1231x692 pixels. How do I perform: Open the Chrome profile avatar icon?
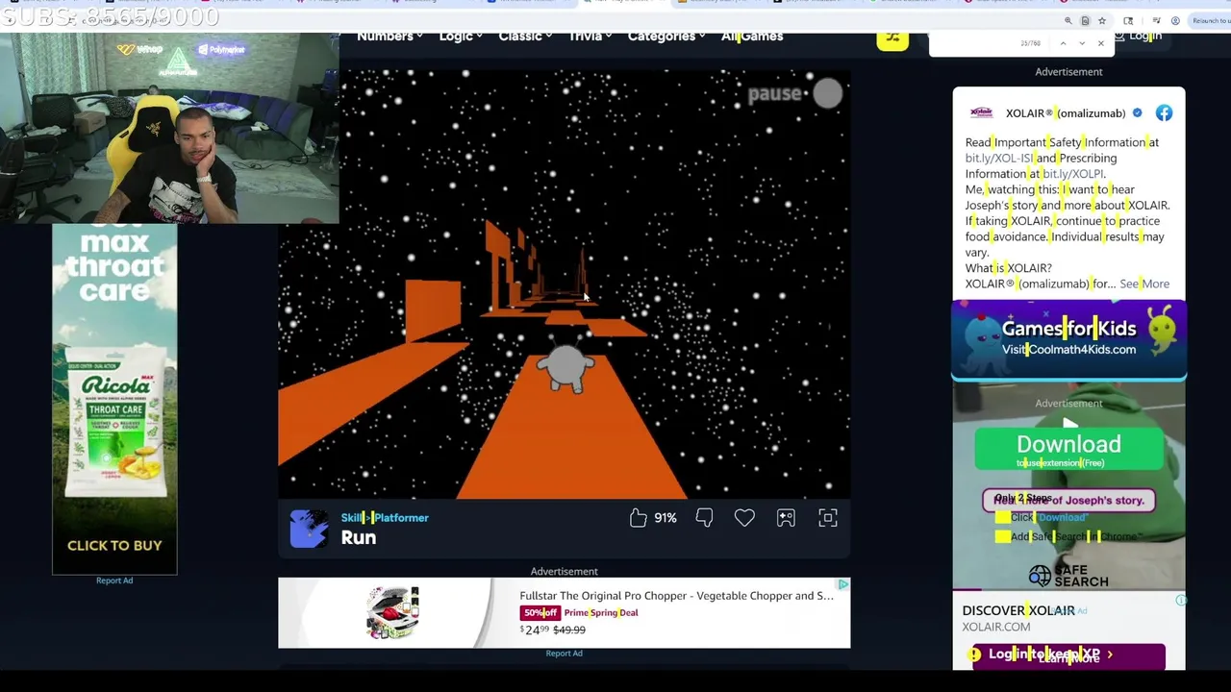[x=1175, y=20]
